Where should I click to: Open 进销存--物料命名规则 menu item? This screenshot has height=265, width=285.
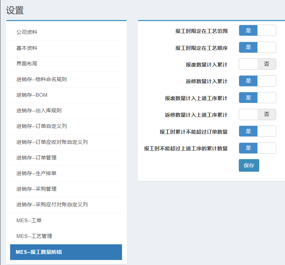tap(41, 79)
